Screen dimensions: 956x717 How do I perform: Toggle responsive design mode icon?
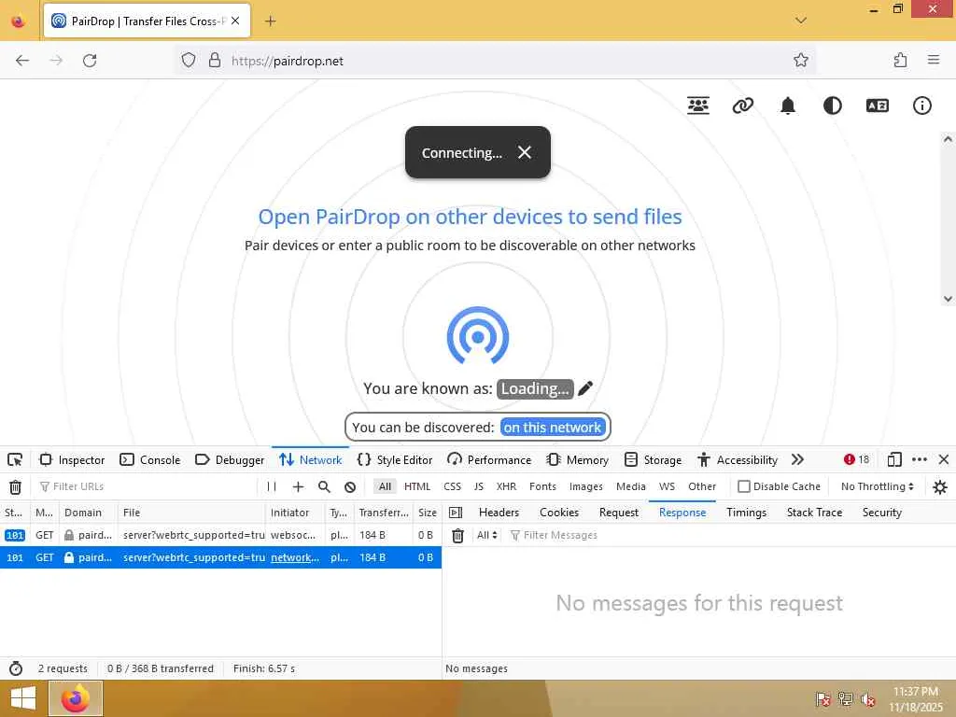click(894, 459)
